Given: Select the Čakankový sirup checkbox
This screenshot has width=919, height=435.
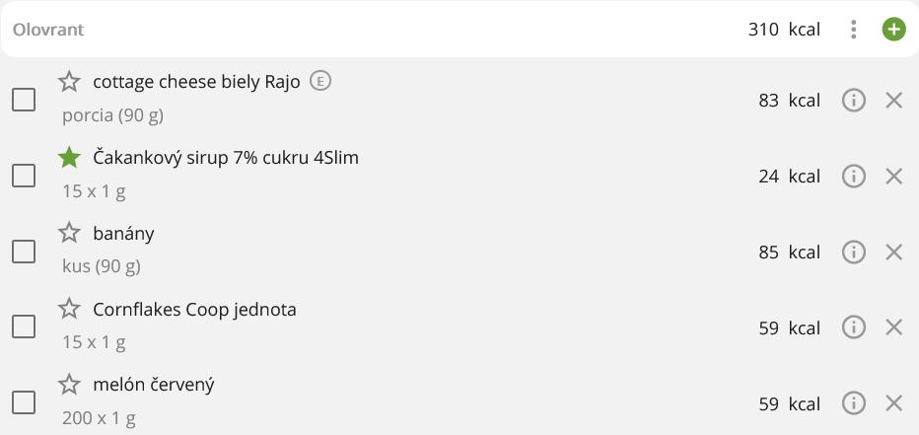Looking at the screenshot, I should [24, 176].
